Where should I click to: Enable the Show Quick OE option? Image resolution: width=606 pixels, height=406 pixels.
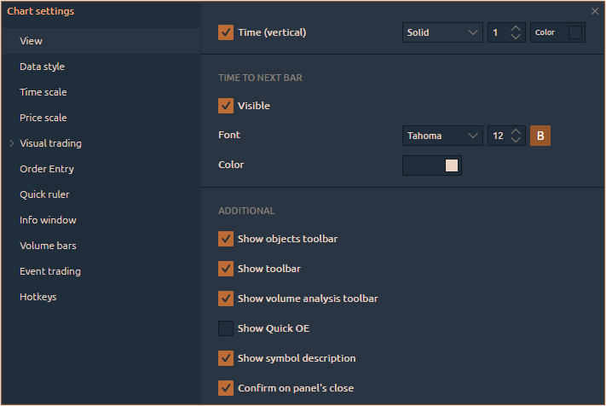click(226, 328)
